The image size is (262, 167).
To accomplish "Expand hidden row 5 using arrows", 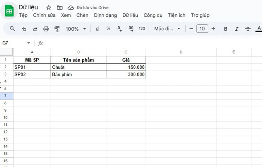I will 1,85.
